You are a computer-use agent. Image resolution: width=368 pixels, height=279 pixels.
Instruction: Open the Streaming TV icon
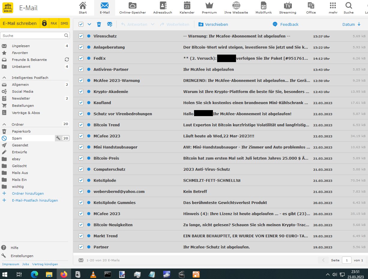pos(288,5)
